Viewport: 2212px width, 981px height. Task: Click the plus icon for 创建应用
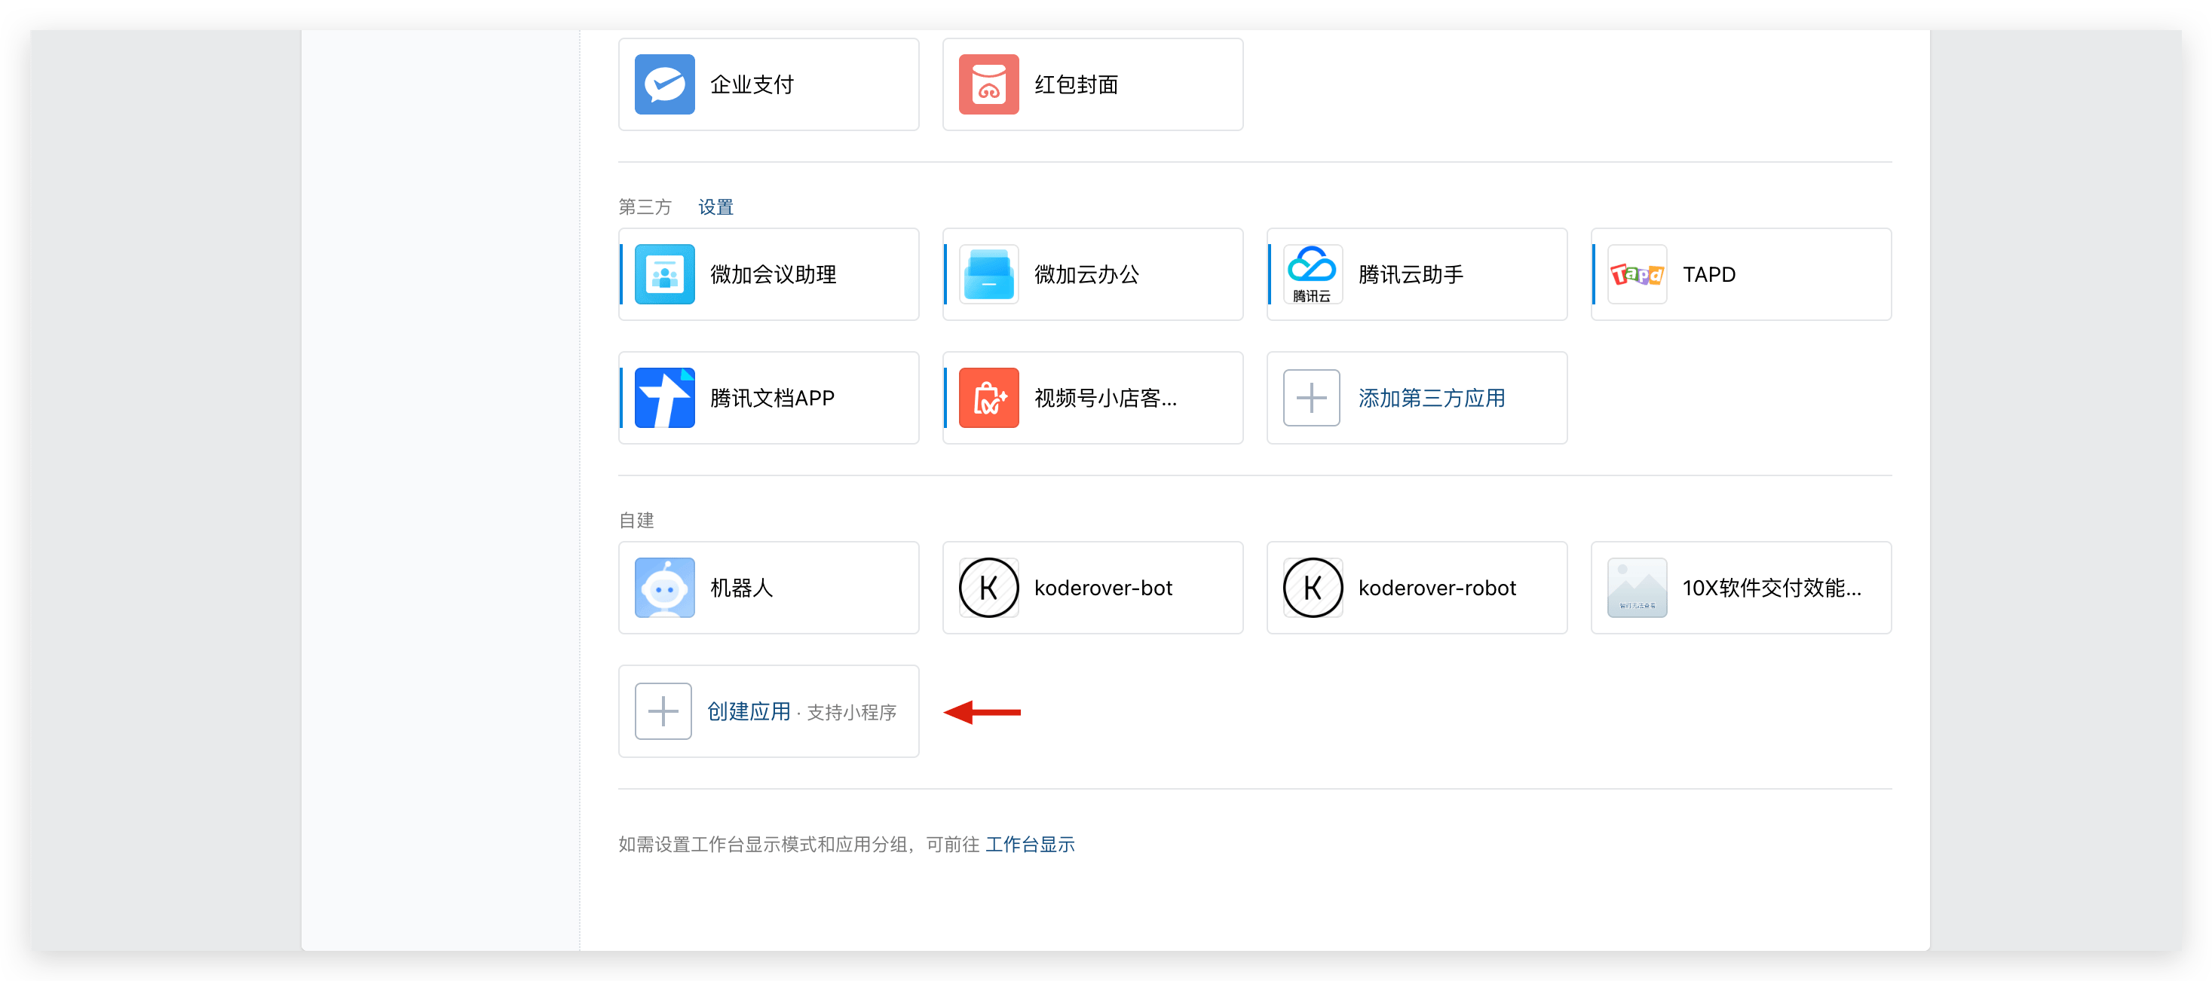tap(663, 711)
